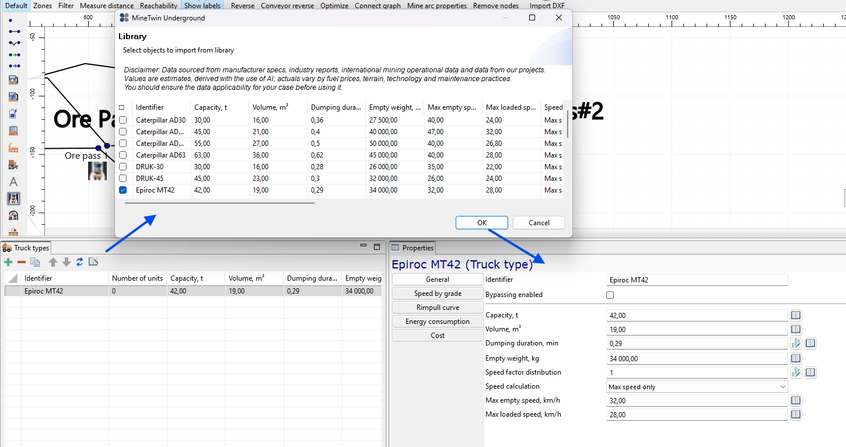The height and width of the screenshot is (447, 846).
Task: Uncheck the Epiroc MT42 row checkbox
Action: (x=123, y=190)
